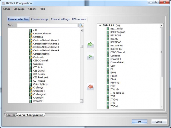Click the key icon beside Challenge+1
The image size is (171, 128).
[31, 94]
